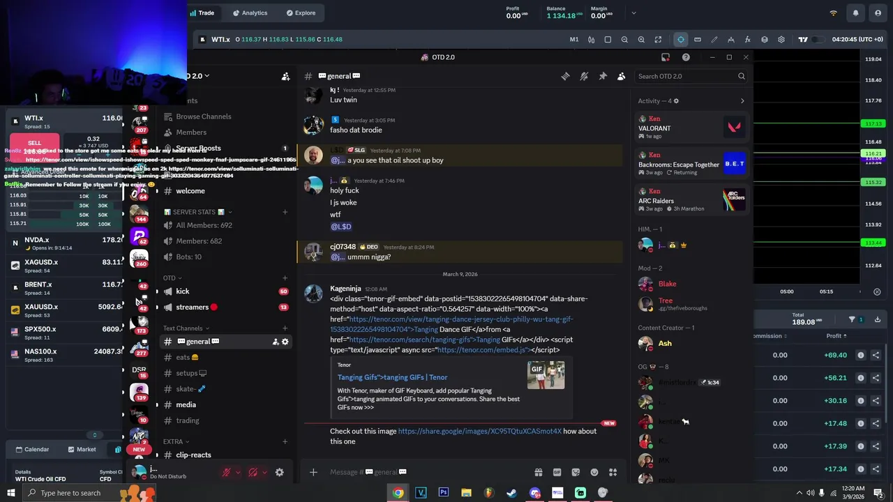Open trading platform notifications bell
893x502 pixels.
(x=855, y=13)
